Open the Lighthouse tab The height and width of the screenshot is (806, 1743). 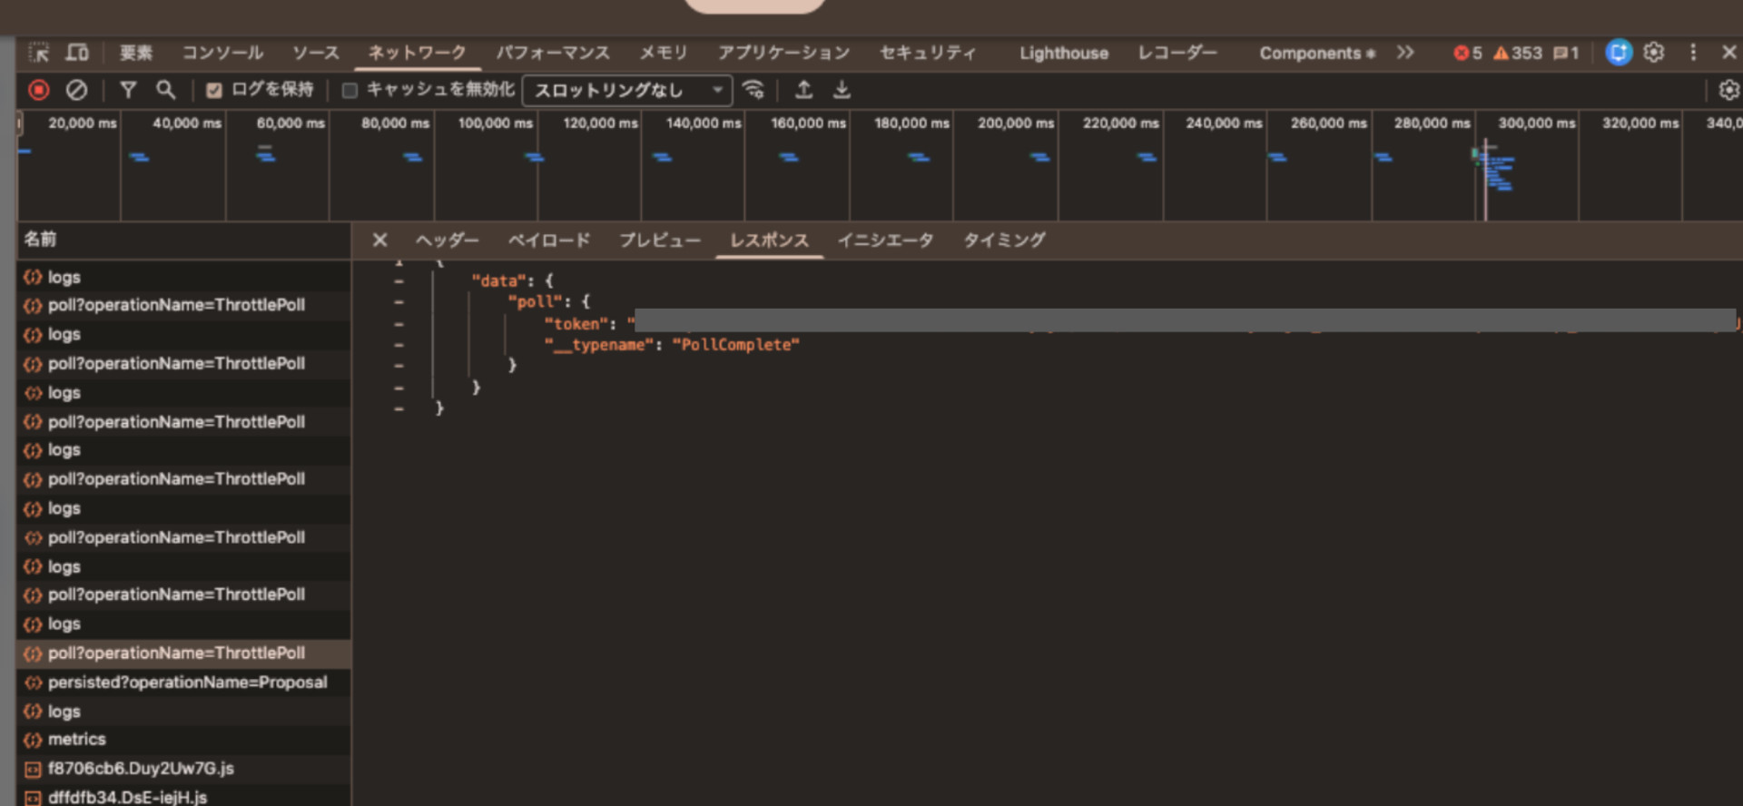1064,53
